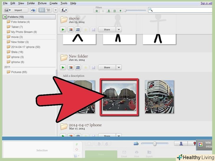This screenshot has width=215, height=161.
Task: Toggle the faces filter
Action: tap(109, 11)
